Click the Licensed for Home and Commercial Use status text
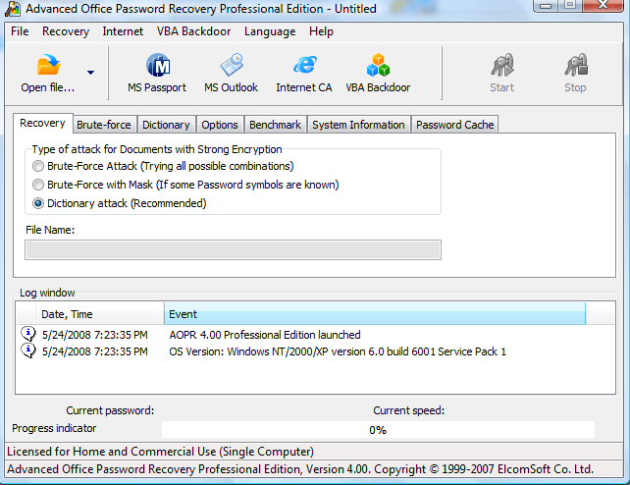This screenshot has height=485, width=630. point(160,452)
